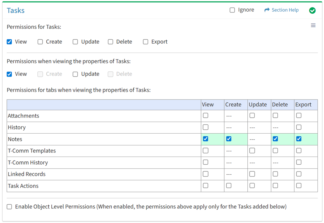The width and height of the screenshot is (324, 223).
Task: Uncheck Create for Notes tab
Action: (x=229, y=139)
